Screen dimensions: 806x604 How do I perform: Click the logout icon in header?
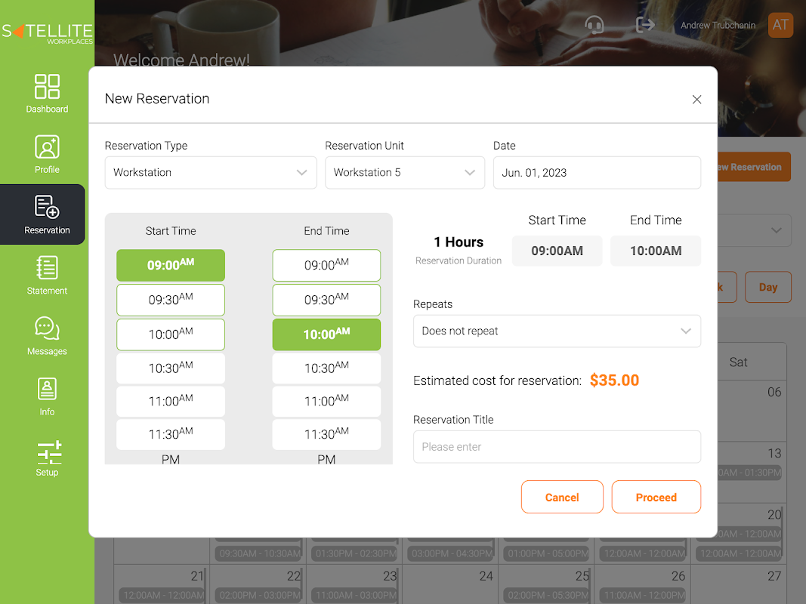pyautogui.click(x=645, y=25)
